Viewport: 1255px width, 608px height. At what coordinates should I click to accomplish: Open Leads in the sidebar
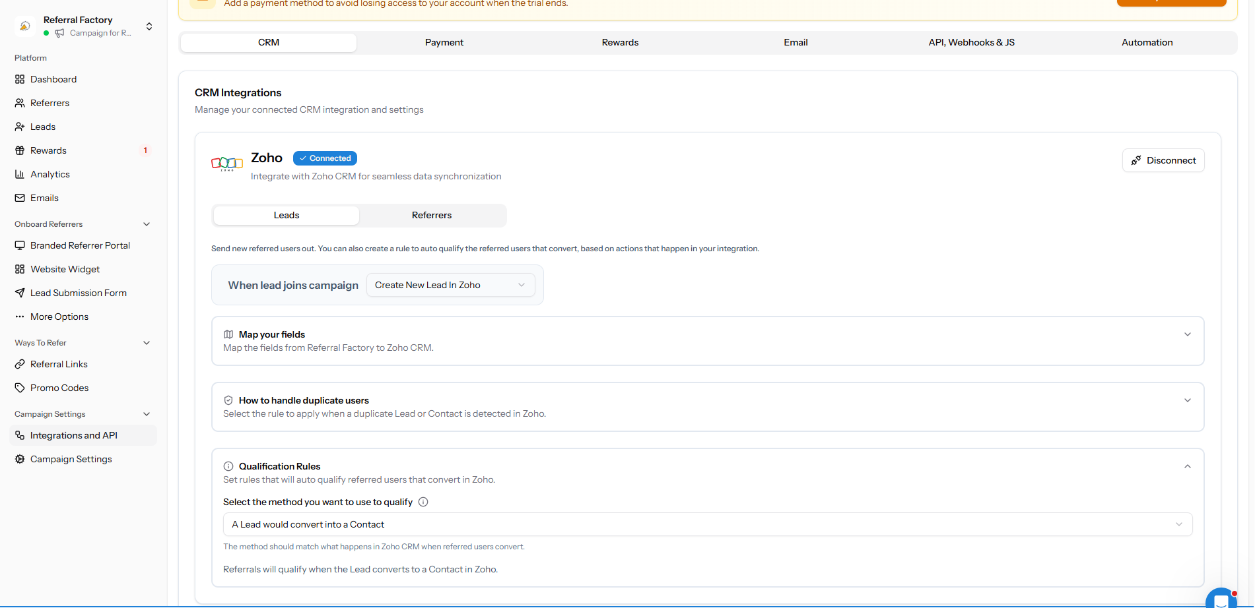point(83,127)
